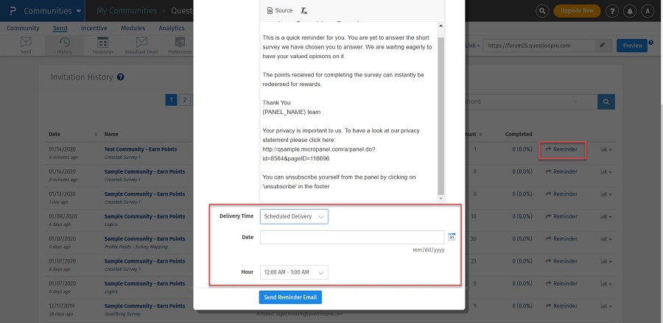Click the community URL field
Image resolution: width=663 pixels, height=323 pixels.
click(539, 46)
